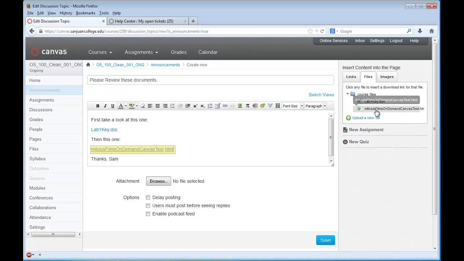Click the Firefox URL address bar

point(174,31)
